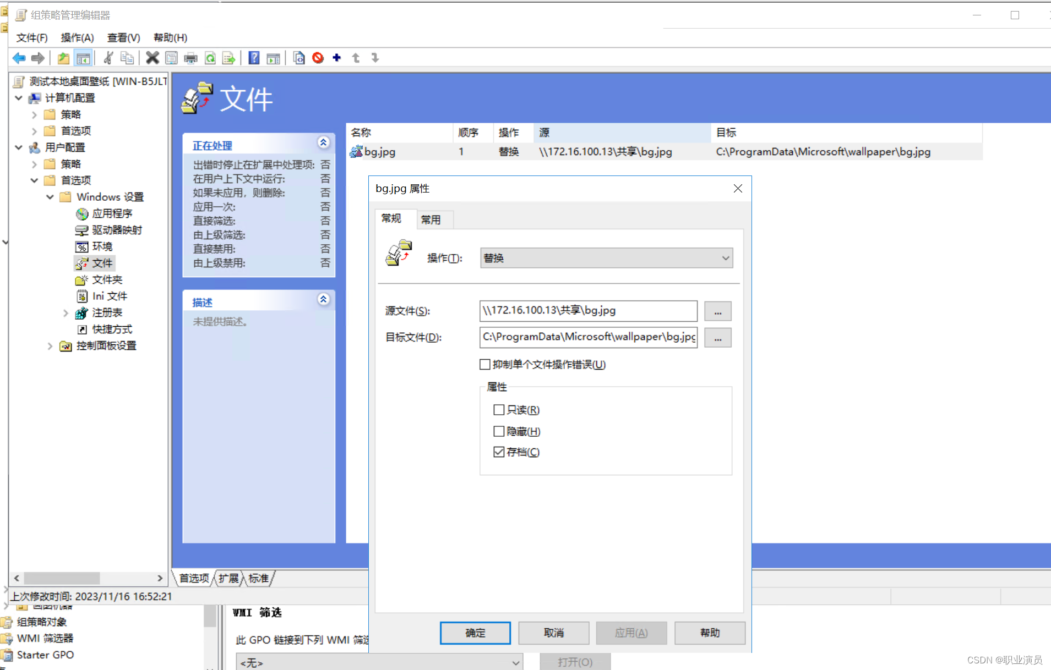This screenshot has height=670, width=1051.
Task: Open the 查看(V) menu
Action: pos(123,37)
